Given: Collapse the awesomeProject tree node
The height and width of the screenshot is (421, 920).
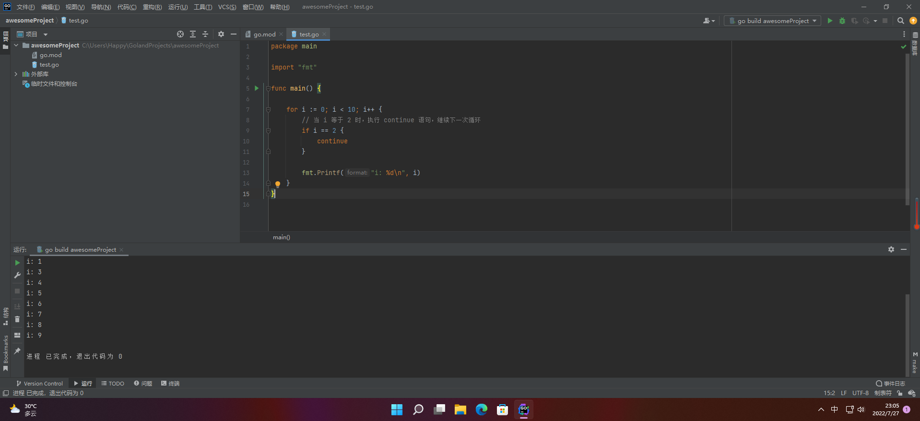Looking at the screenshot, I should 16,45.
